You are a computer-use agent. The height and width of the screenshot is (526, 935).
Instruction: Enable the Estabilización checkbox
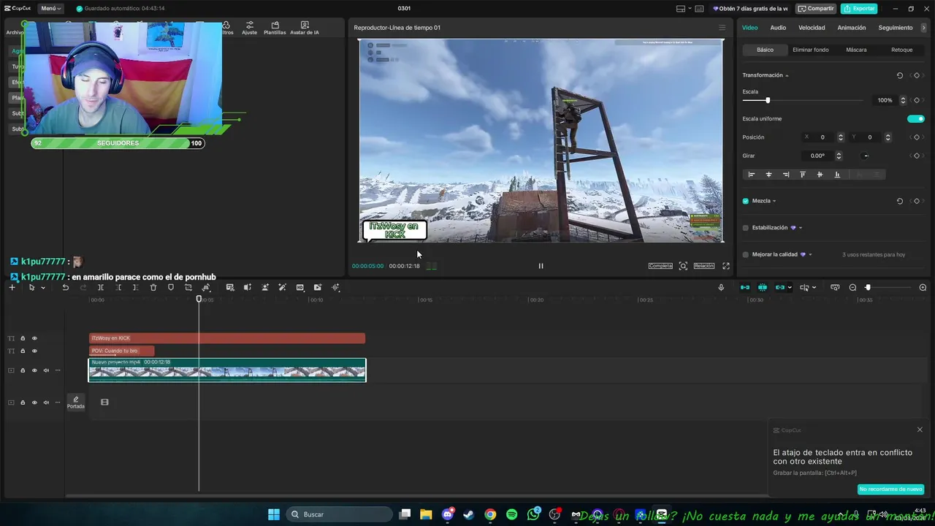tap(746, 228)
